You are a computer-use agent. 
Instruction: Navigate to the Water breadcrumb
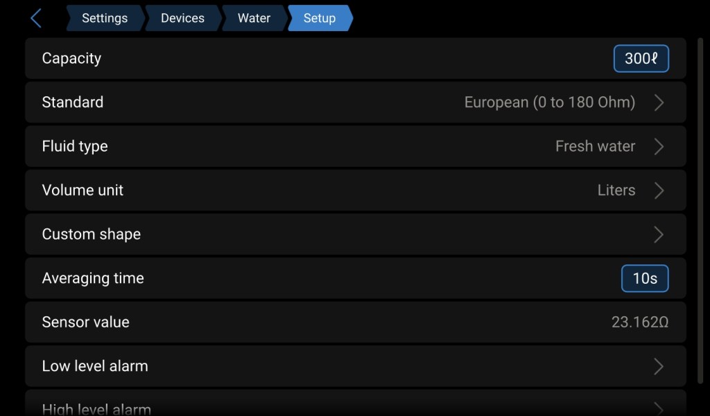[x=254, y=19]
